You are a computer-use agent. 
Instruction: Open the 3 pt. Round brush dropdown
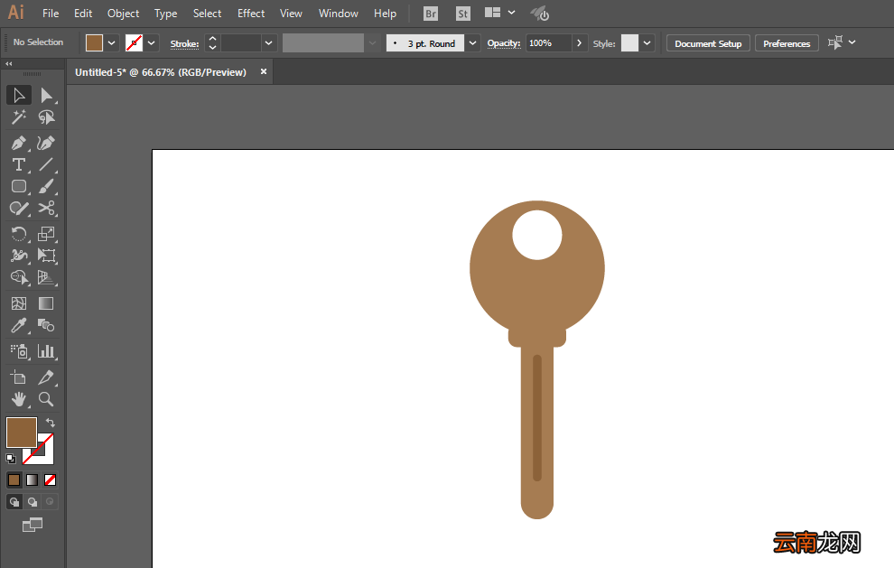472,43
